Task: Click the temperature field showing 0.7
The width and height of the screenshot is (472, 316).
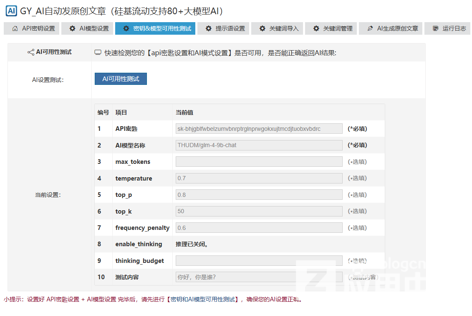Action: point(259,178)
